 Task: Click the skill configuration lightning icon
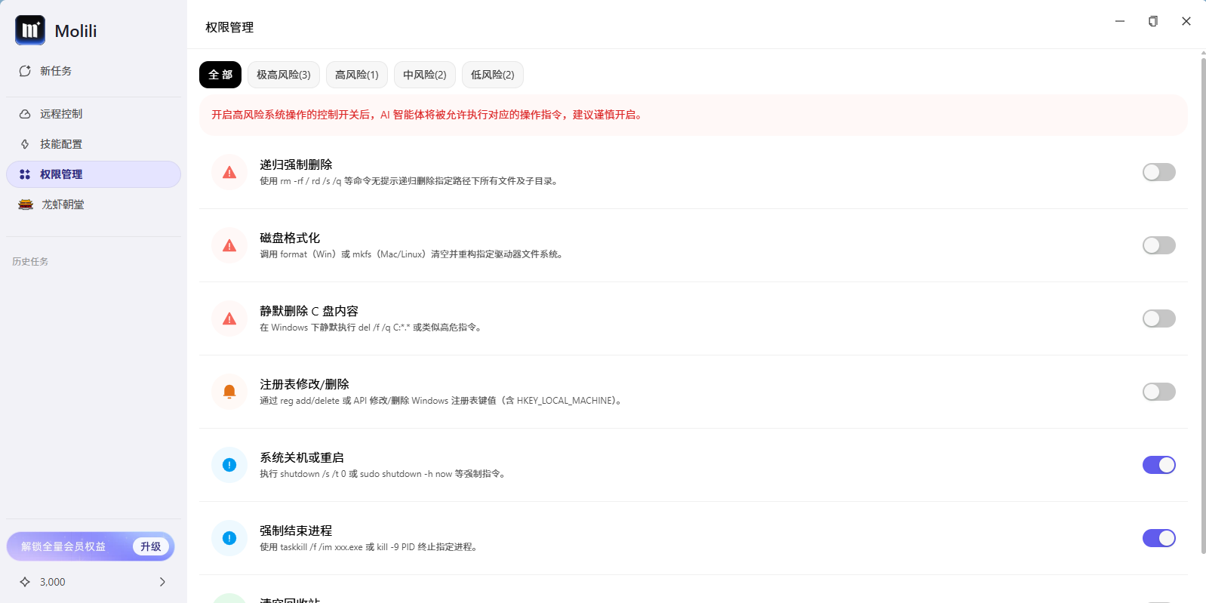pyautogui.click(x=25, y=144)
